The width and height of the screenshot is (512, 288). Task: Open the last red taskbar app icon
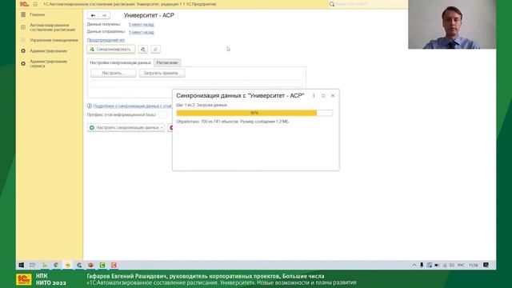pos(114,265)
